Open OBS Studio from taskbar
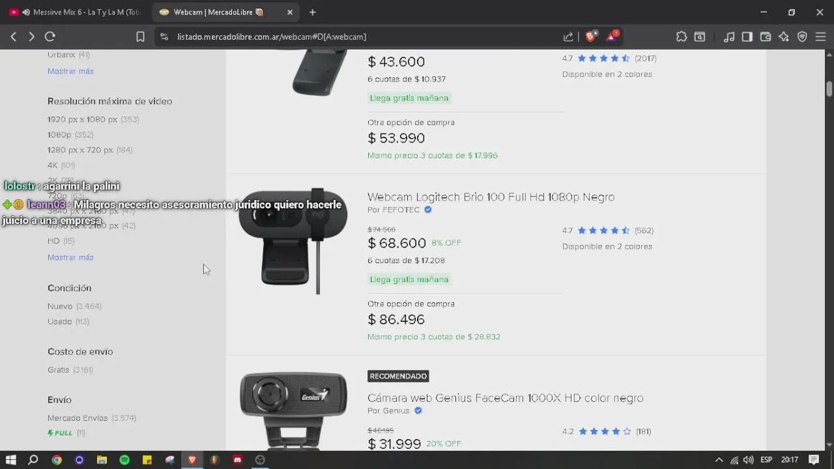834x469 pixels. [260, 460]
